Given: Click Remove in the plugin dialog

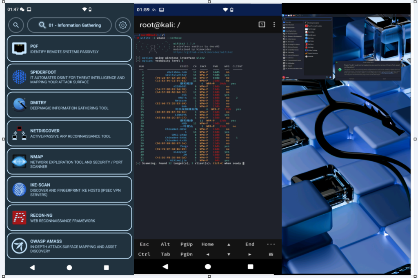Looking at the screenshot, I should pos(352,79).
